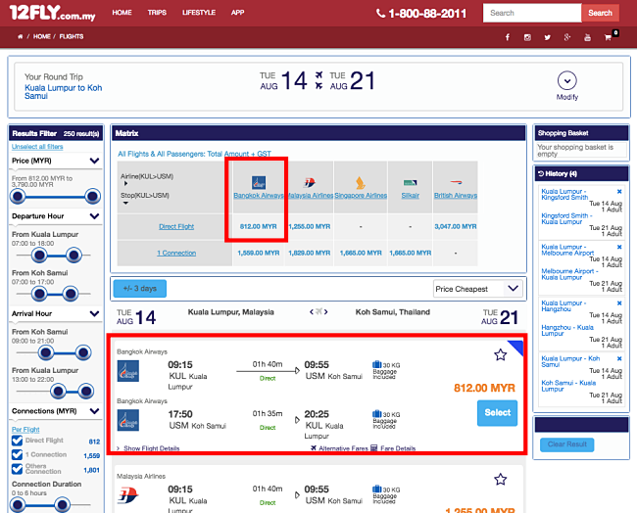This screenshot has height=513, width=637.
Task: Click the 12FLY.com.my logo
Action: (52, 13)
